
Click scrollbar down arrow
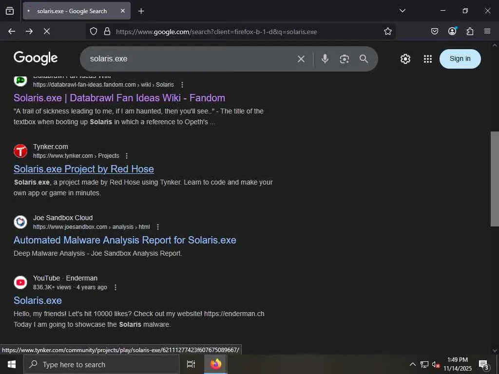pos(495,351)
